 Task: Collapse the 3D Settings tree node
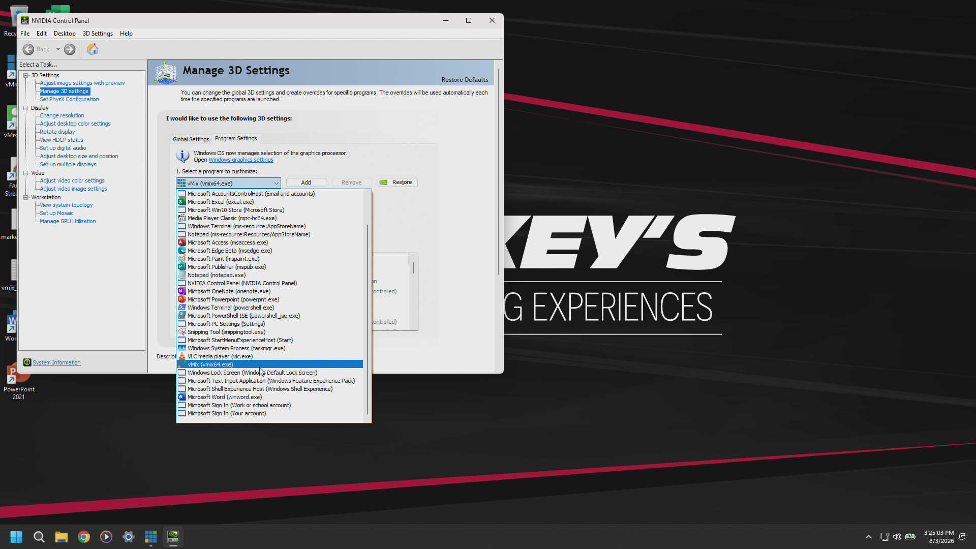[x=25, y=75]
